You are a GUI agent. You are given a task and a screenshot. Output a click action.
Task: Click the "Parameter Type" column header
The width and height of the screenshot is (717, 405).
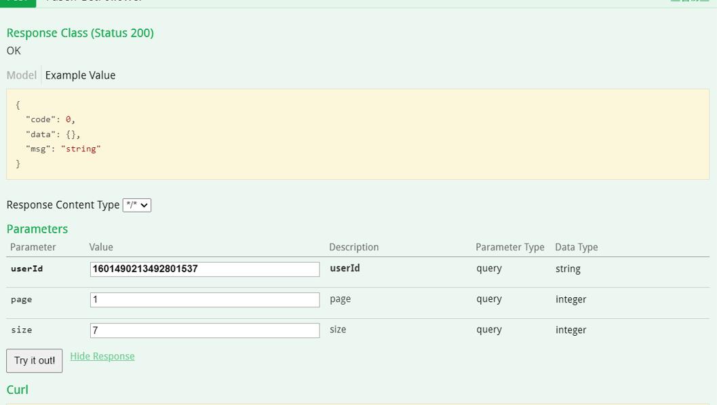click(510, 248)
